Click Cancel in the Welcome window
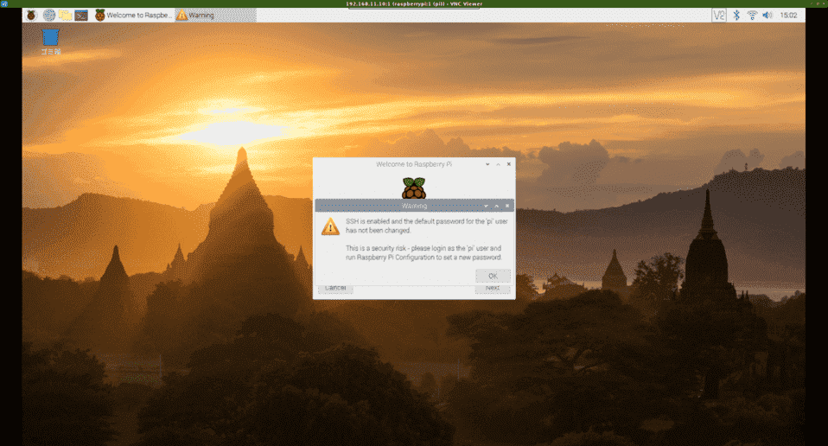Screen dimensions: 828x446 pyautogui.click(x=335, y=288)
